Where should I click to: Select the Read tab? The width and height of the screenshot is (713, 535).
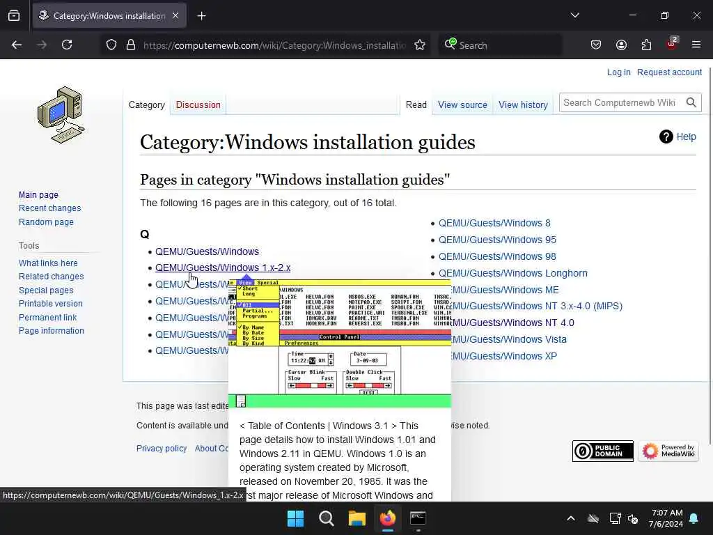[x=416, y=105]
